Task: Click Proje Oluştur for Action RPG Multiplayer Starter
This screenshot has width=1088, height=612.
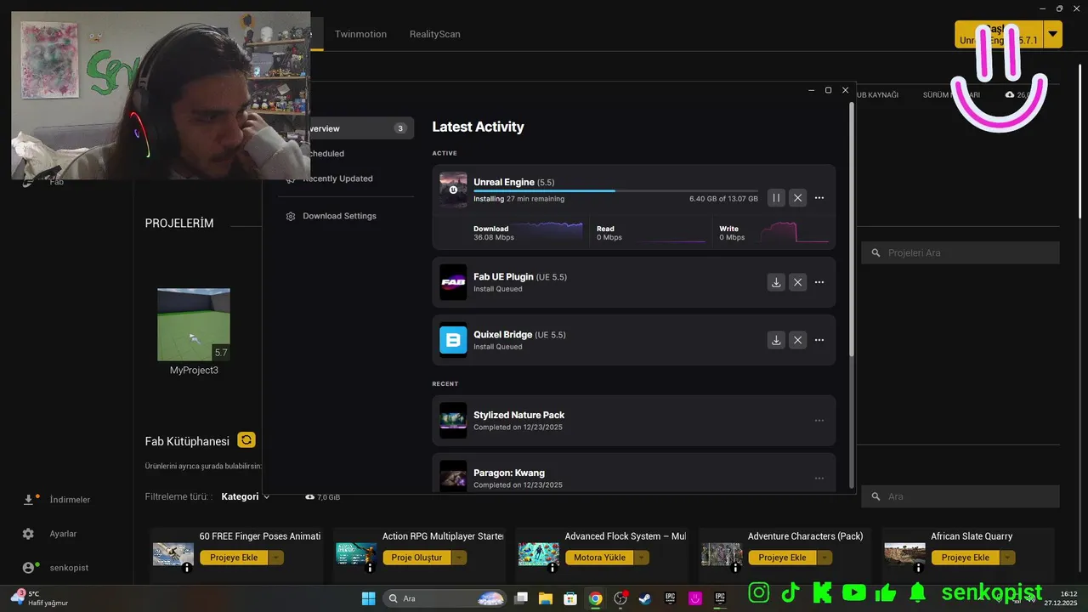Action: [x=416, y=558]
